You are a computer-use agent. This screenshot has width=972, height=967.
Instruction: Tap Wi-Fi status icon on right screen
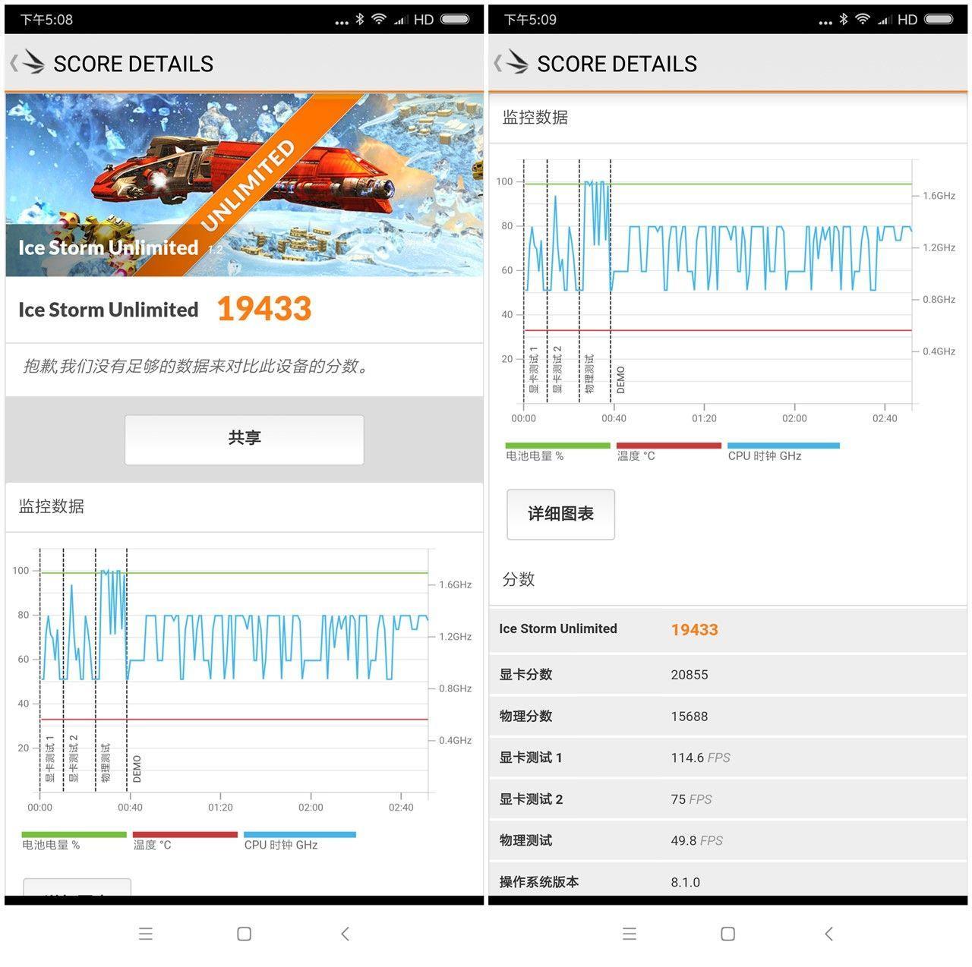(863, 19)
